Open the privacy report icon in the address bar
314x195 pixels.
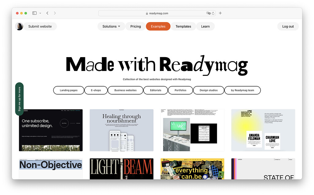pyautogui.click(x=208, y=13)
